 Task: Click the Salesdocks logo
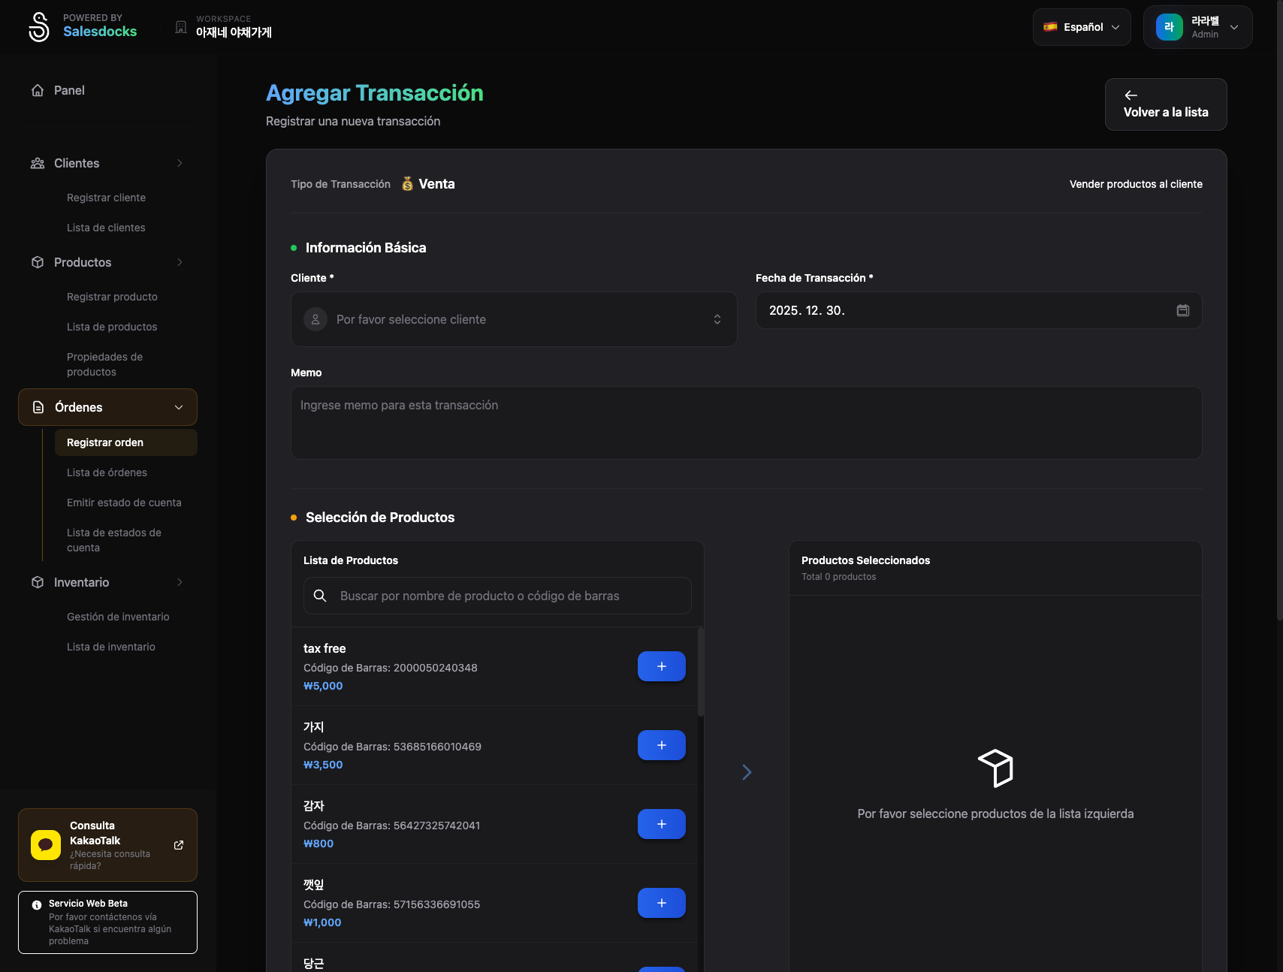coord(38,26)
